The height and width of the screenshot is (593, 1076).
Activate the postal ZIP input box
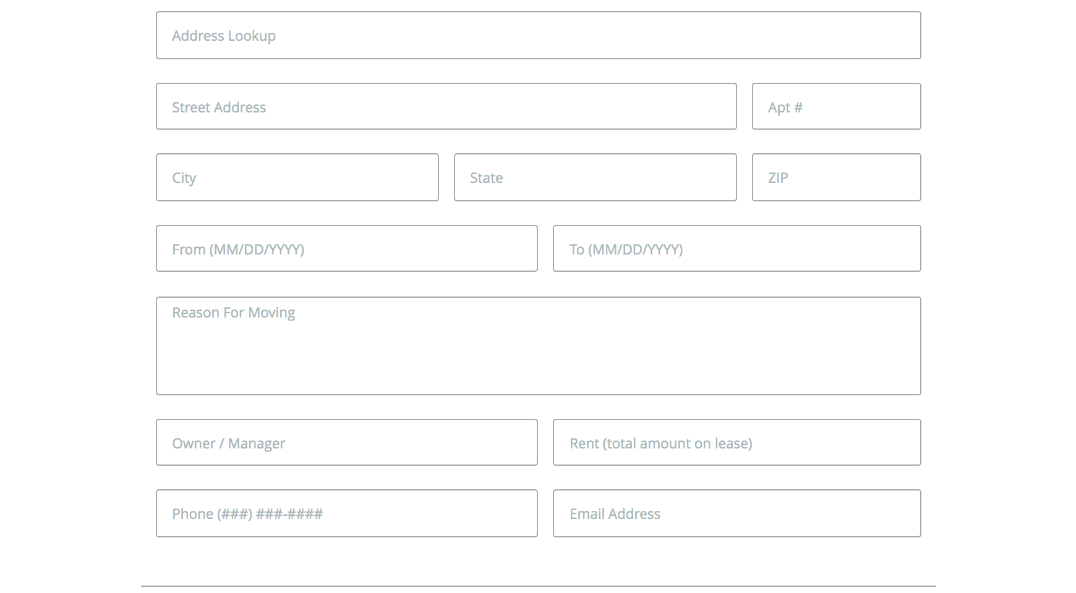[836, 177]
